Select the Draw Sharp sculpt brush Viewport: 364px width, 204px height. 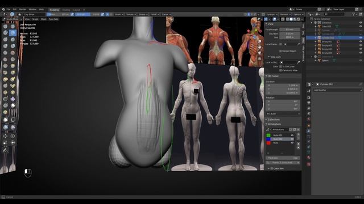[13, 27]
